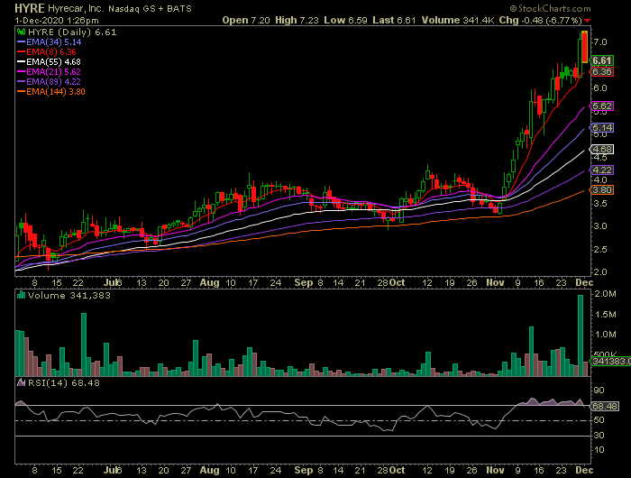Screen dimensions: 631x478
Task: Select the EMA(34) 5.14 legend entry
Action: point(49,41)
